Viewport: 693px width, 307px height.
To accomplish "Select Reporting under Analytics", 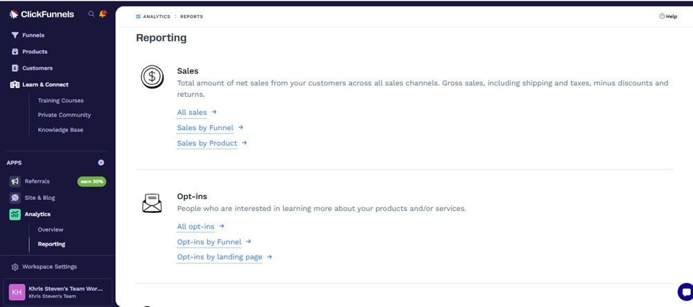I will point(51,244).
